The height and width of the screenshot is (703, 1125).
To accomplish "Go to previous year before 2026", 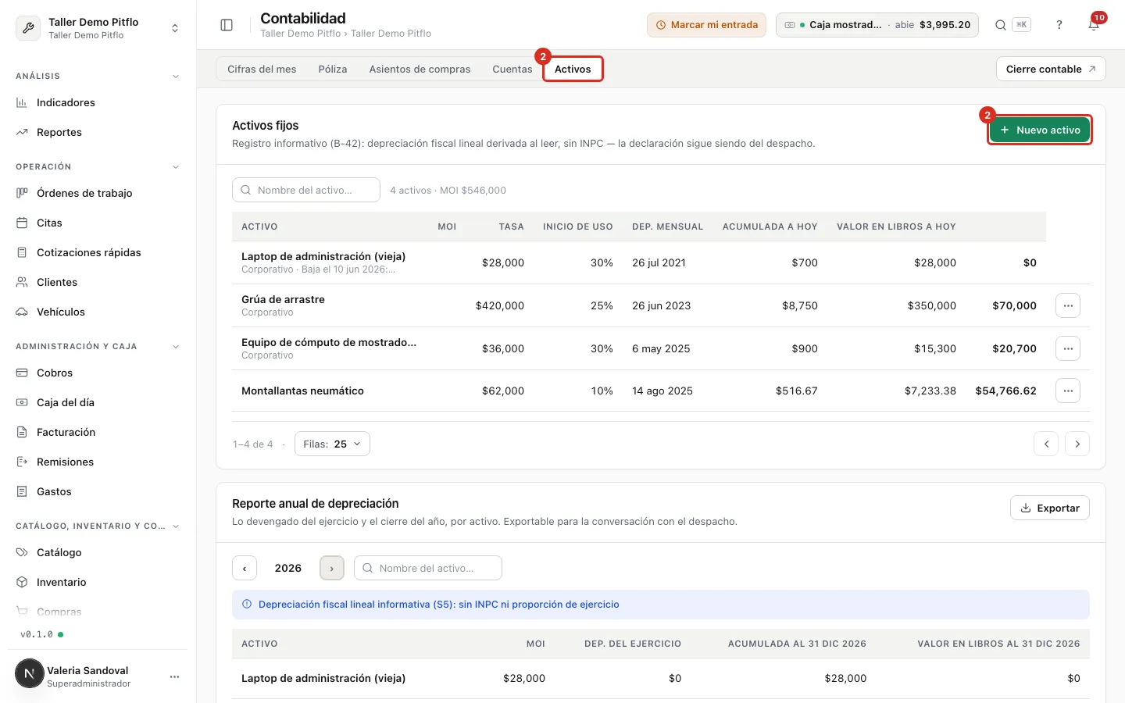I will pos(245,568).
